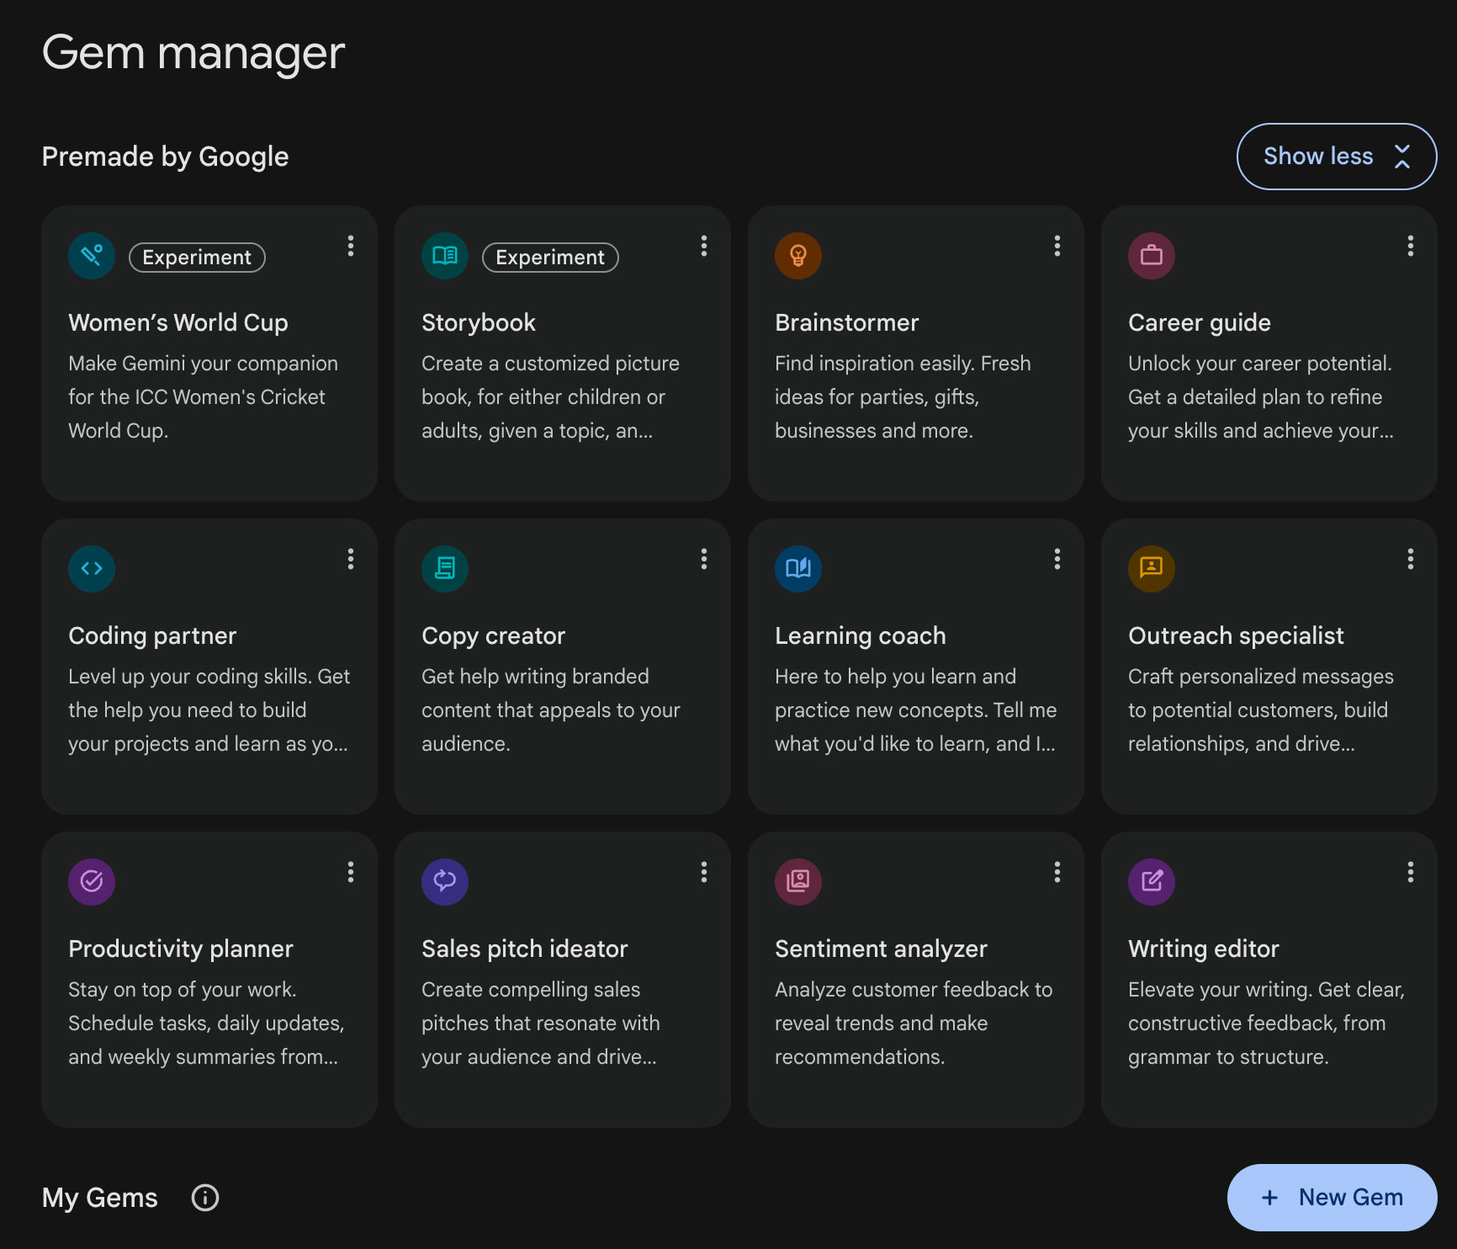Open the three-dot menu on Storybook card
This screenshot has height=1249, width=1457.
coord(704,246)
